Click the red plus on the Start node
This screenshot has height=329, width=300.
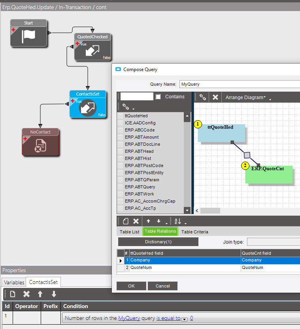coord(13,30)
